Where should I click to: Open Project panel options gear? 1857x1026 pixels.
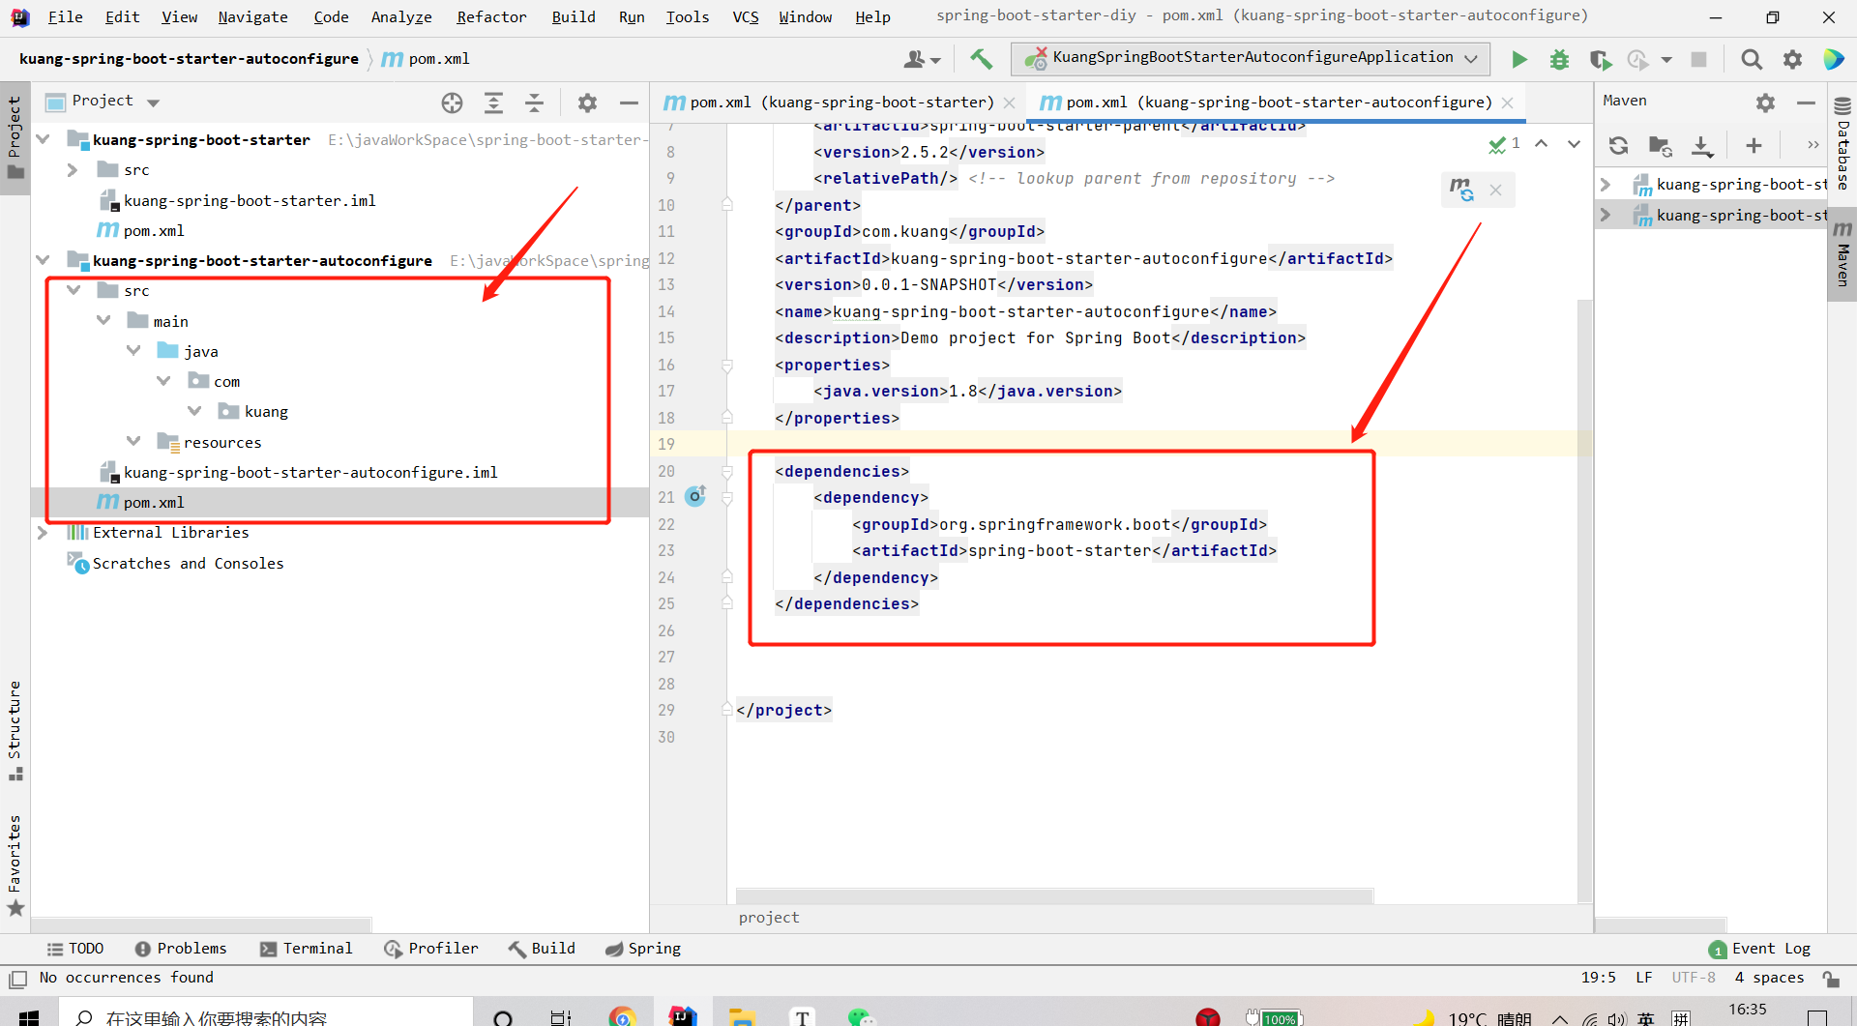(587, 103)
